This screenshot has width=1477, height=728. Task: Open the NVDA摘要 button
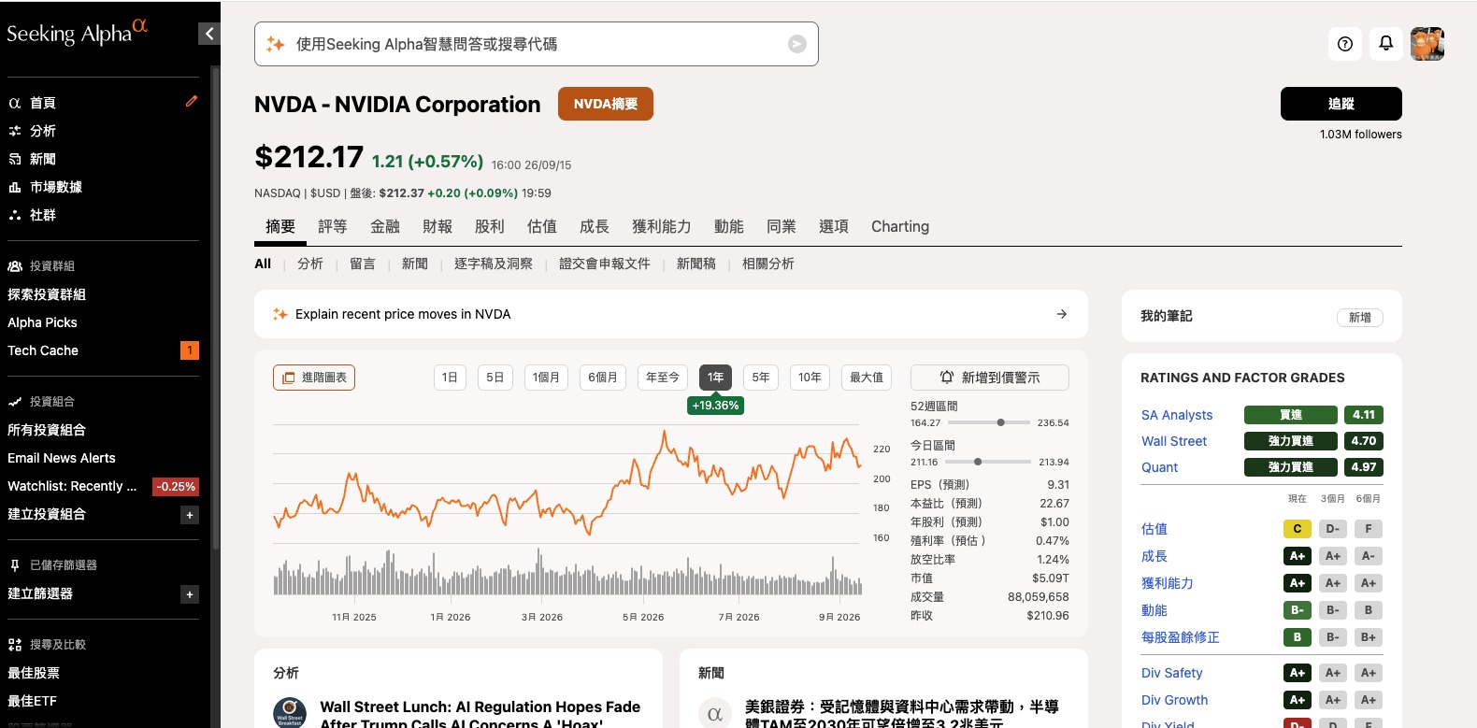(606, 104)
